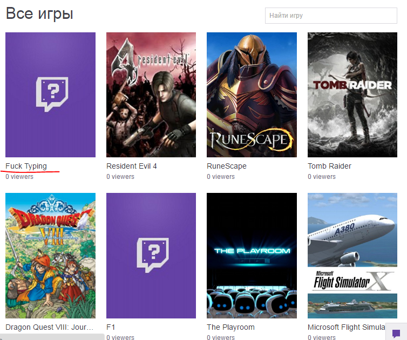Screen dimensions: 407x340
Task: Open The Playroom cover art
Action: coord(252,255)
